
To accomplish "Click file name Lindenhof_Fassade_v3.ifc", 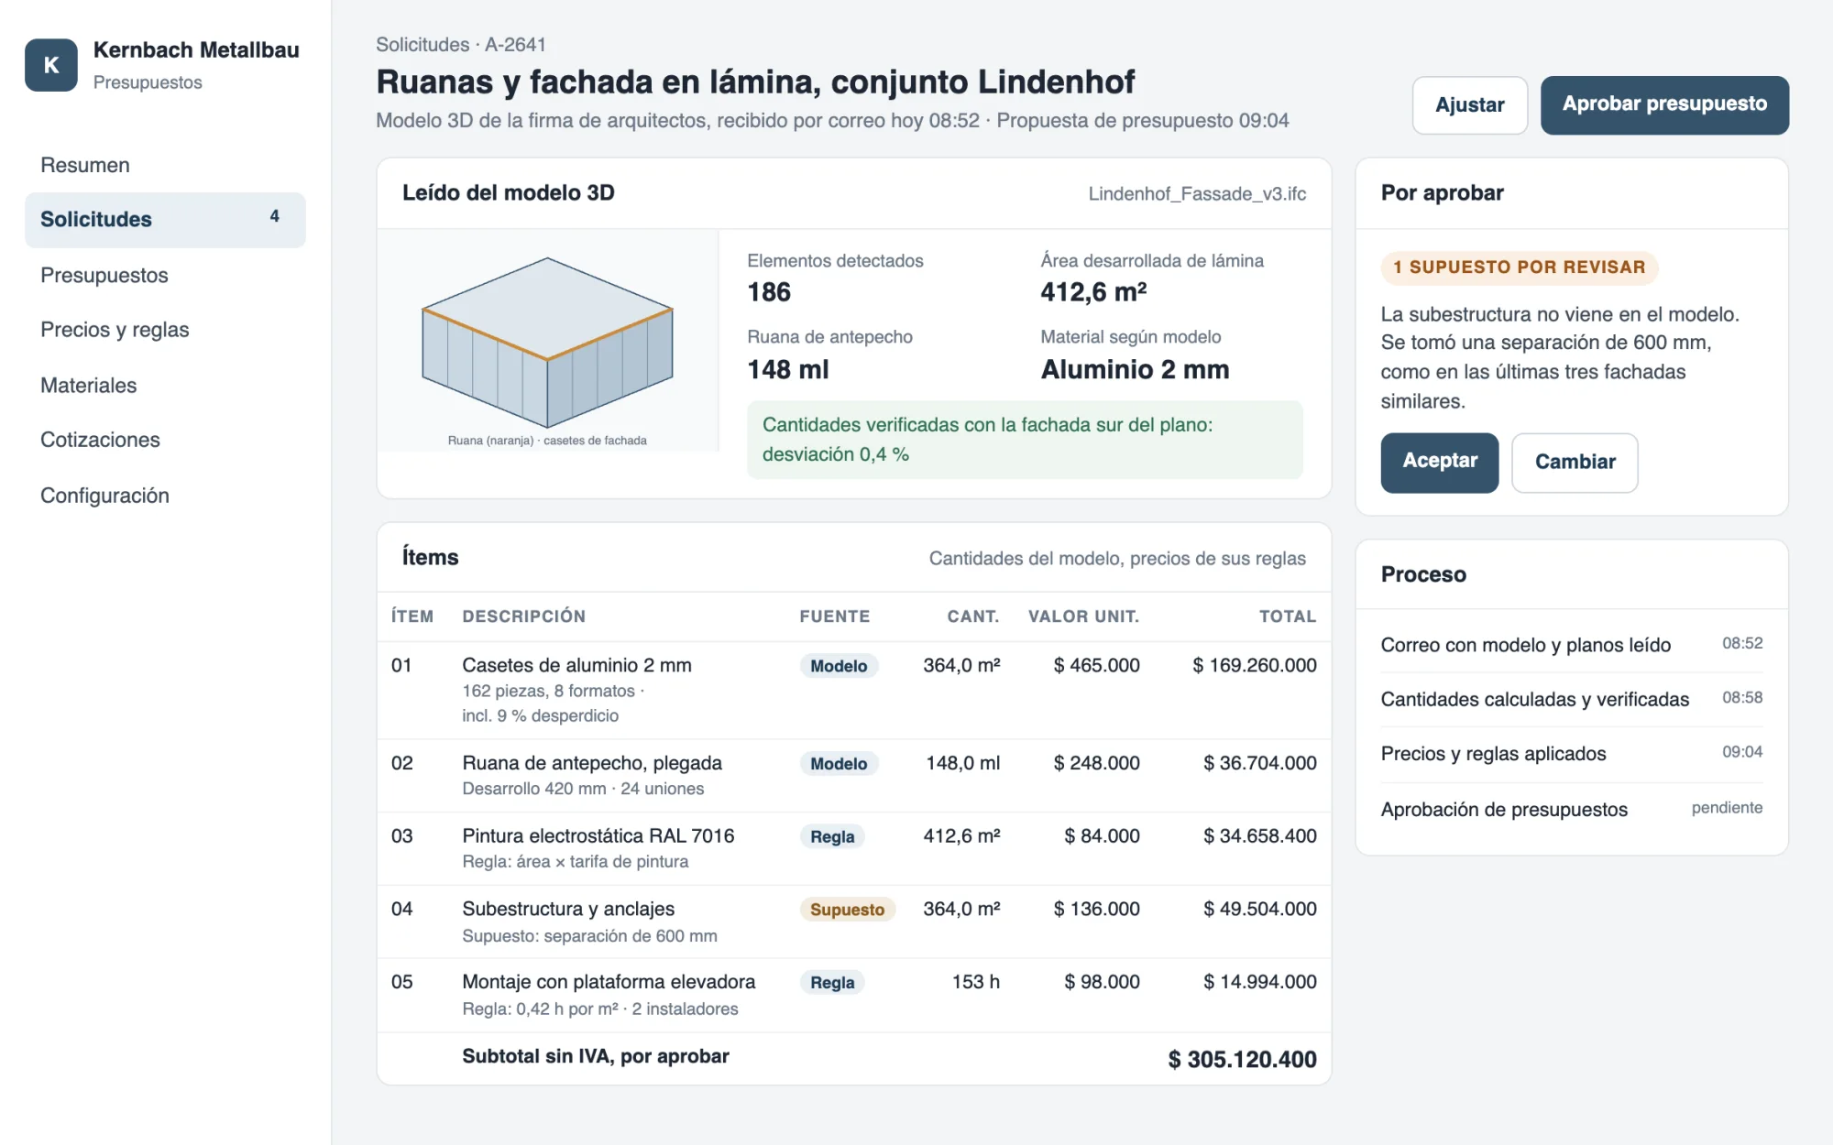I will 1197,193.
